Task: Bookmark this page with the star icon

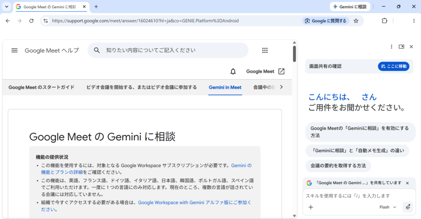Action: (356, 21)
